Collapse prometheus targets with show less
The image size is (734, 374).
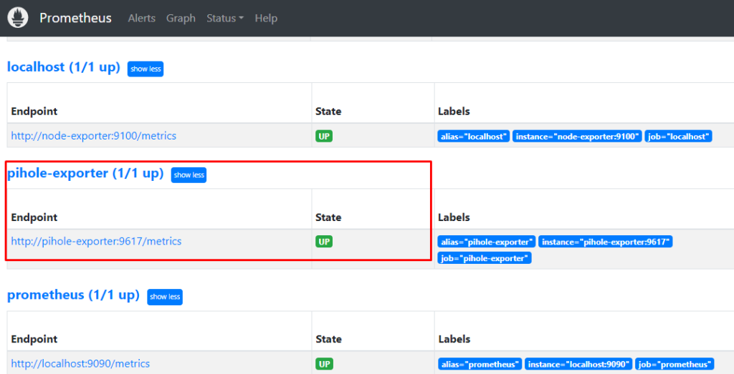coord(165,297)
